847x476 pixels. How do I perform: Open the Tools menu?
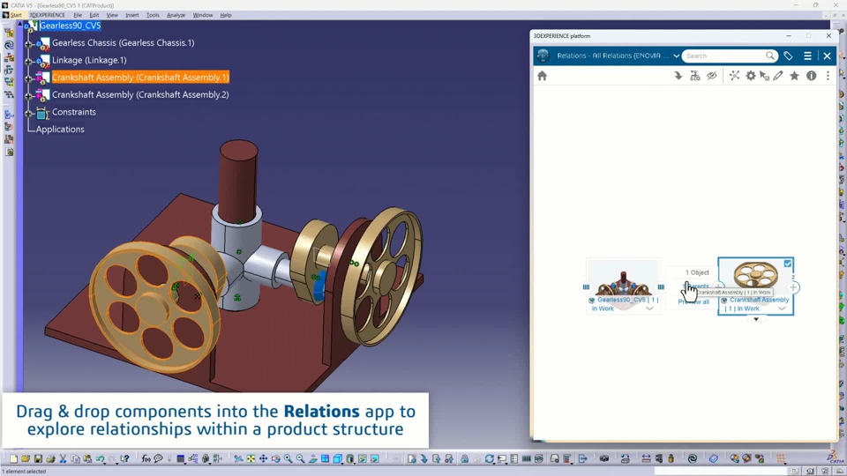tap(153, 15)
